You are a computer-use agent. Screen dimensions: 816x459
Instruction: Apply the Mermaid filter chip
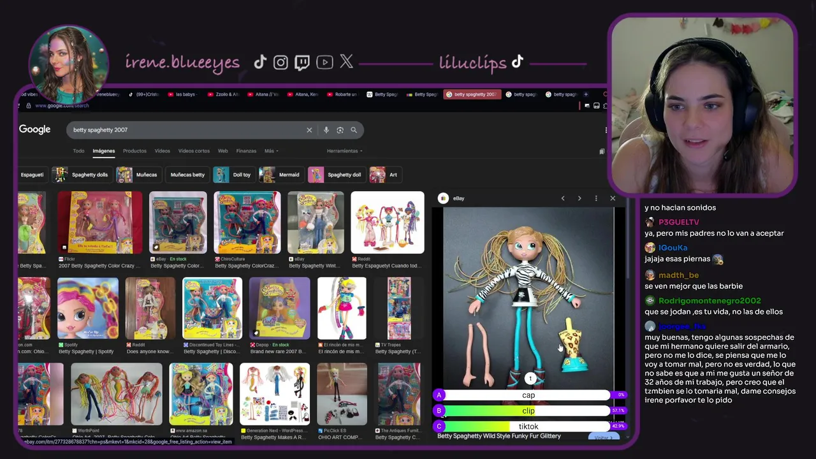click(x=281, y=175)
